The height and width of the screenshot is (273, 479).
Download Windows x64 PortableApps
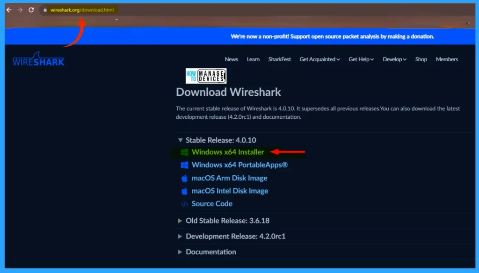239,165
